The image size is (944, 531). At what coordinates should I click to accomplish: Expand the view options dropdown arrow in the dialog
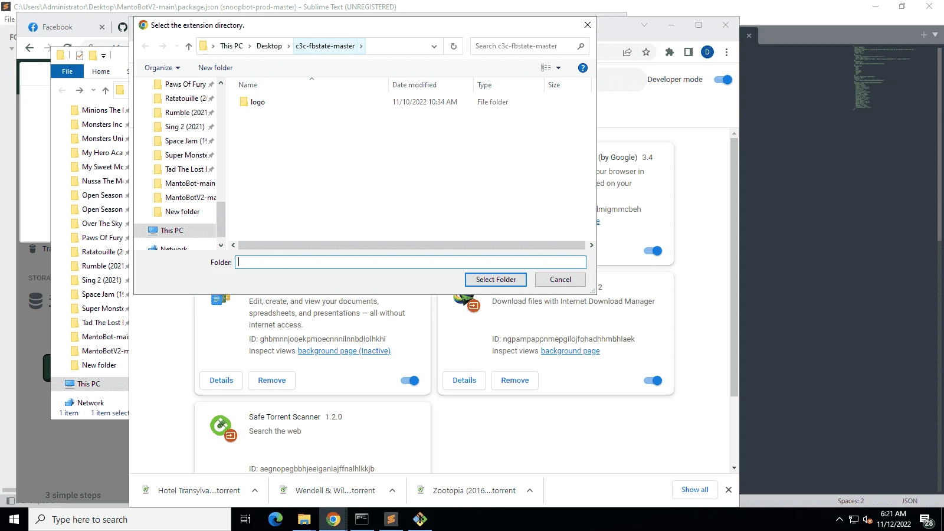pyautogui.click(x=559, y=68)
